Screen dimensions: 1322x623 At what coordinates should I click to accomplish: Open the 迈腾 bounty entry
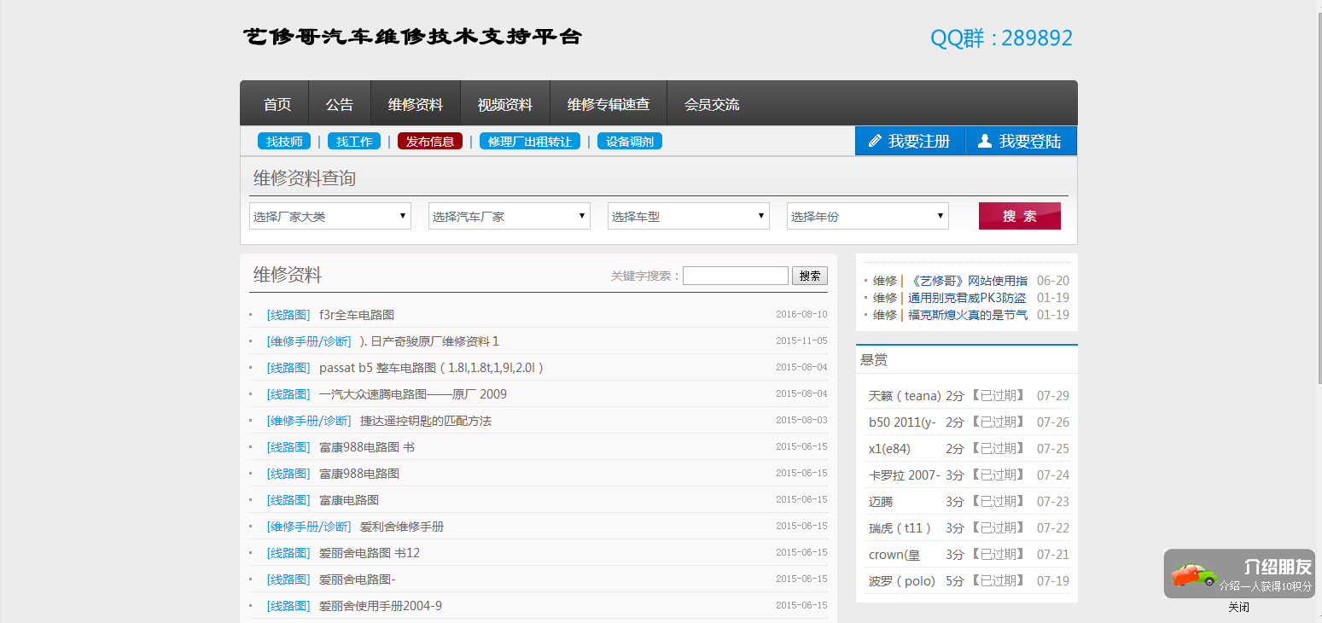pos(881,502)
